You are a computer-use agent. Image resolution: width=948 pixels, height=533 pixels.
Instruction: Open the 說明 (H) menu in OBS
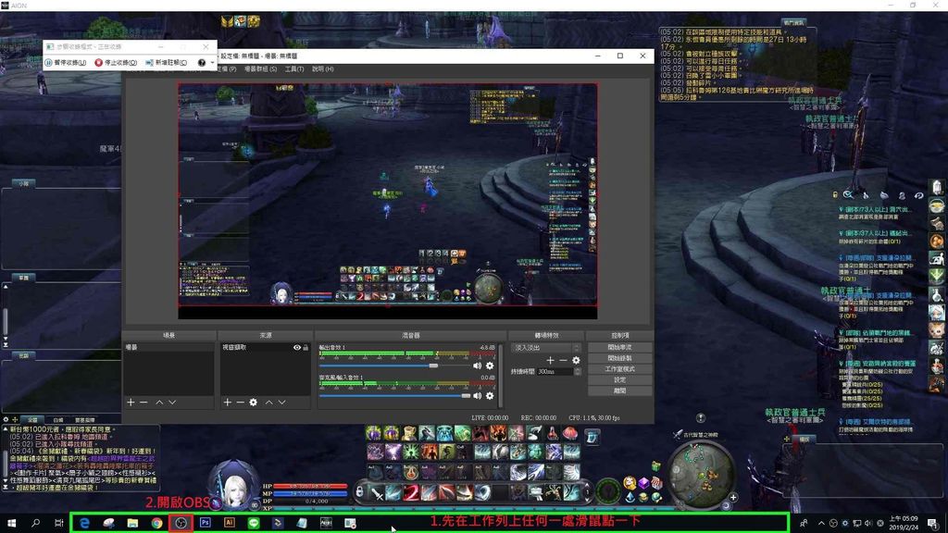323,68
